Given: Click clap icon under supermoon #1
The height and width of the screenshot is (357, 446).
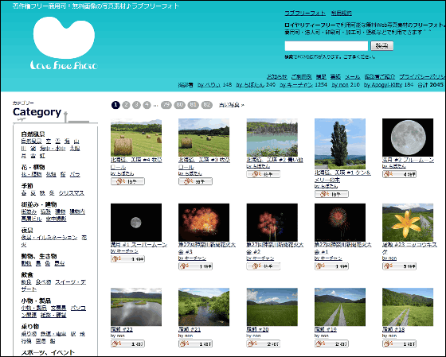Looking at the screenshot, I should [127, 258].
